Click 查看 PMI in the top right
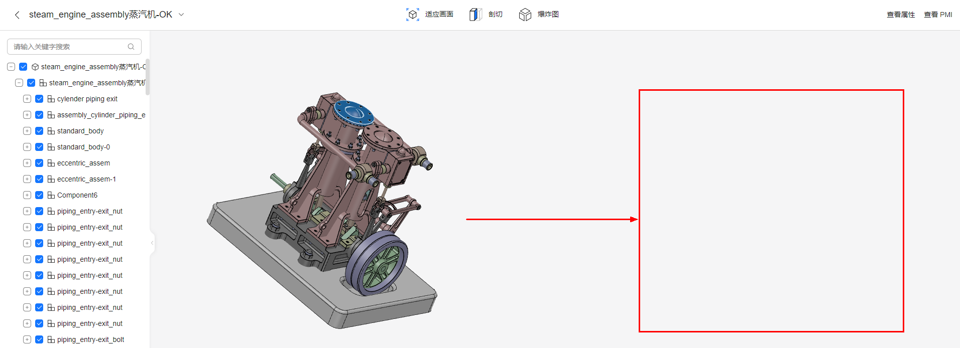960x348 pixels. click(938, 15)
